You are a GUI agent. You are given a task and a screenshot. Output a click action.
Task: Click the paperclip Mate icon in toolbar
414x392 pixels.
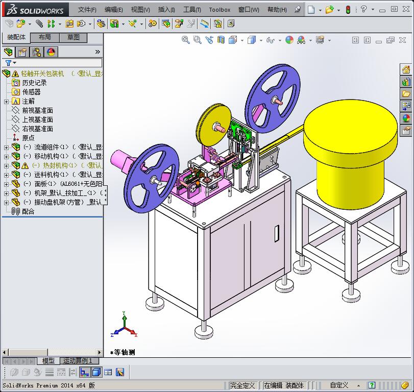(40, 24)
